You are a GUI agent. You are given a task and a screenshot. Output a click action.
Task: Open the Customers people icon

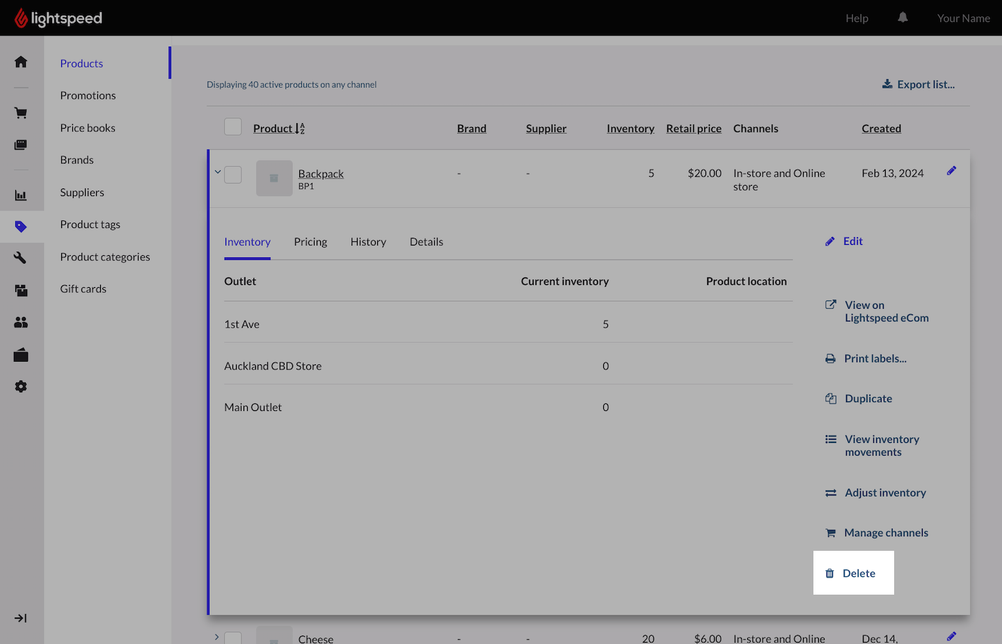pyautogui.click(x=21, y=322)
